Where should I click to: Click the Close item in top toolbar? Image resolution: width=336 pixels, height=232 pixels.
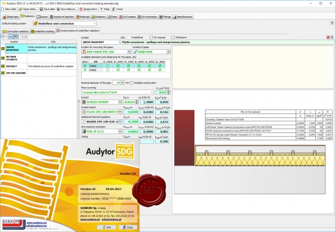point(118,9)
